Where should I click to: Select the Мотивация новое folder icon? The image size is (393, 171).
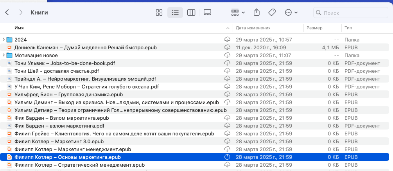pyautogui.click(x=9, y=55)
